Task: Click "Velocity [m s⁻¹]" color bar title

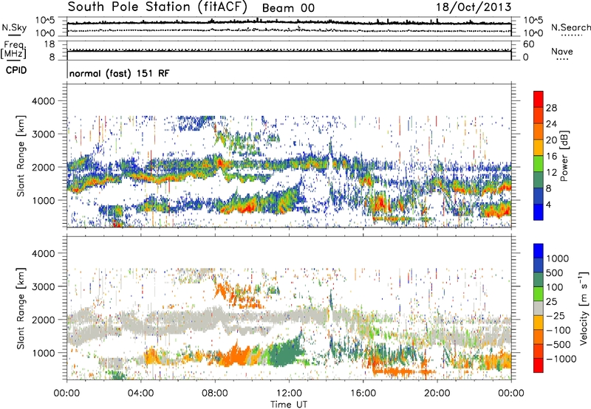Action: [584, 307]
